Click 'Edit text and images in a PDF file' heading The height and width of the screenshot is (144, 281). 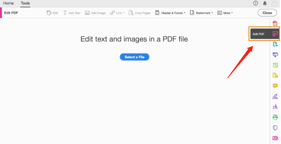[134, 39]
